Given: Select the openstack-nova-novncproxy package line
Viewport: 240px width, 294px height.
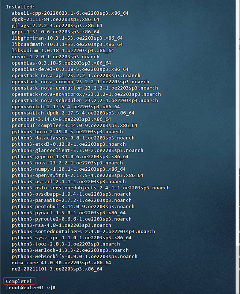Looking at the screenshot, I should coord(86,94).
